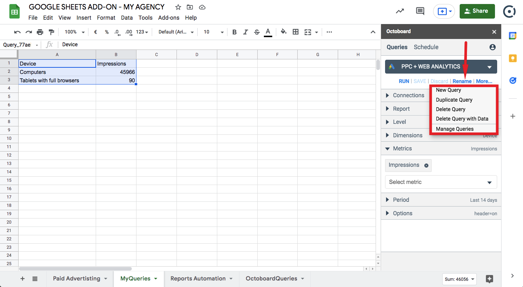Open the activity dashboard trend icon

[400, 11]
